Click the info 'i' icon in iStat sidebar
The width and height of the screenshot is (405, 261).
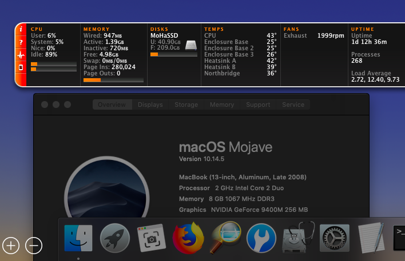point(21,29)
